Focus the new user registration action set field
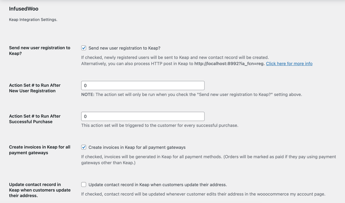Viewport: 345px width, 203px height. pos(143,85)
